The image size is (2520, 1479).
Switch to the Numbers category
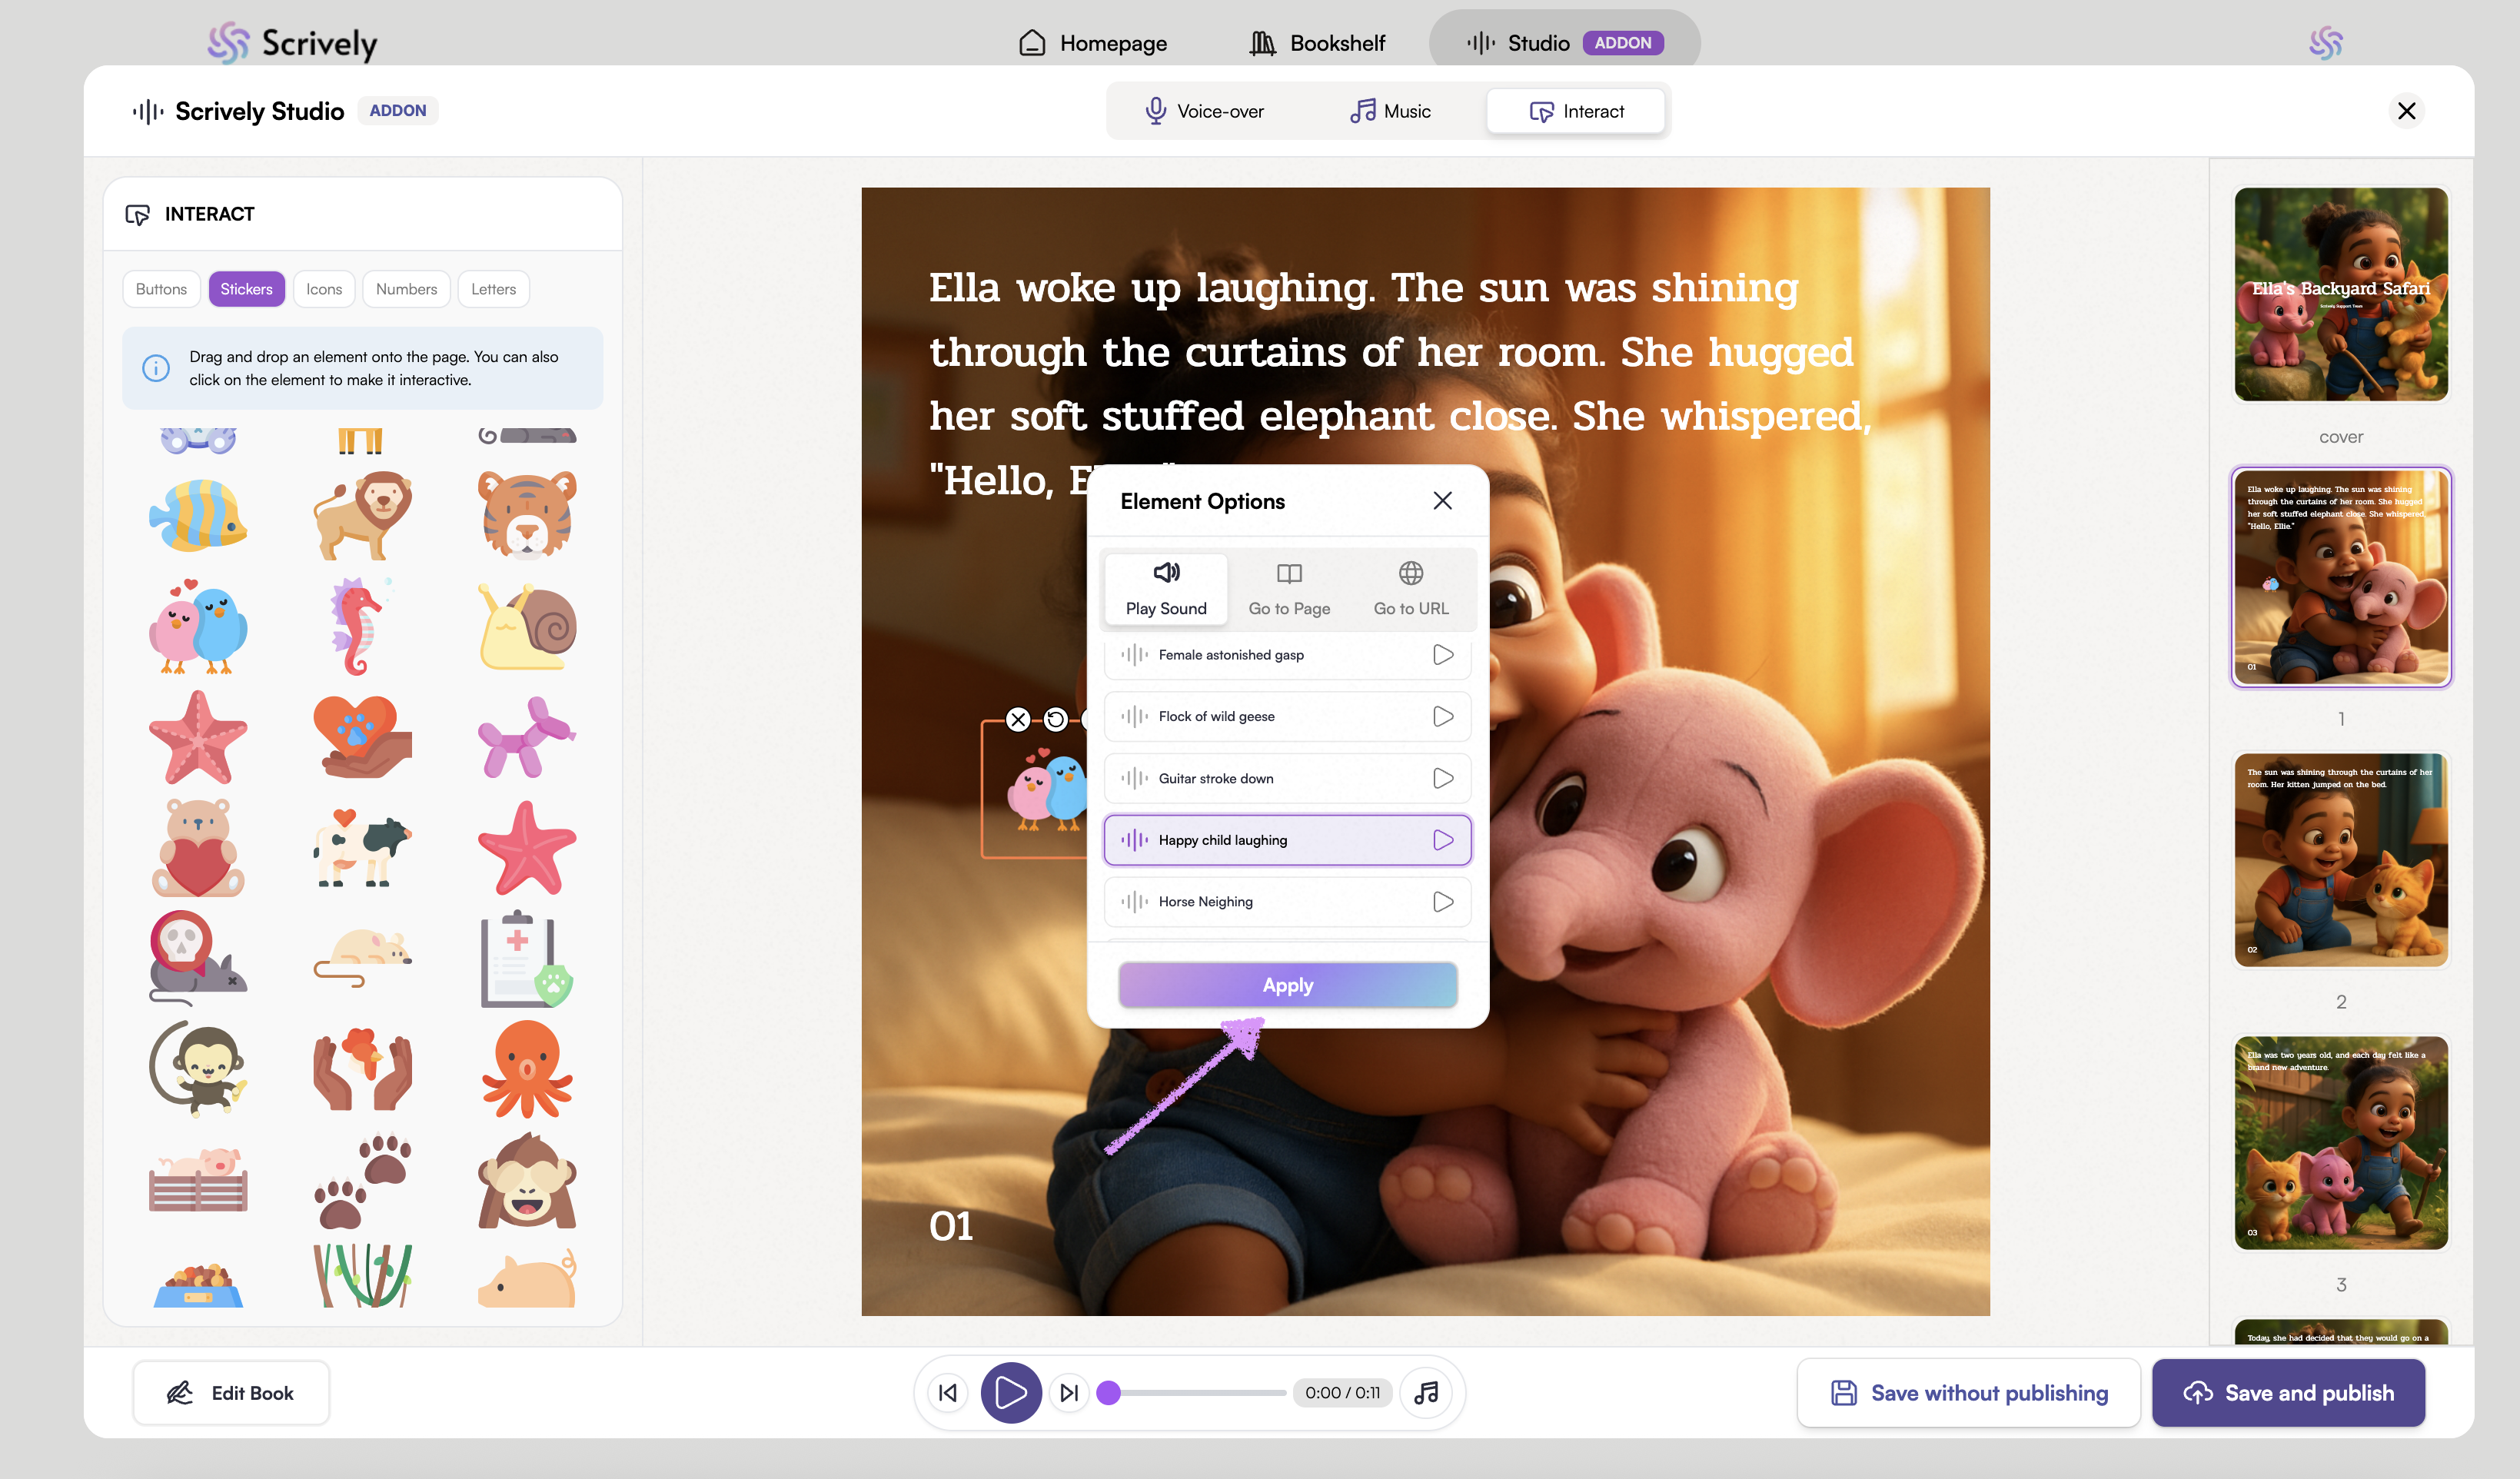[x=406, y=289]
